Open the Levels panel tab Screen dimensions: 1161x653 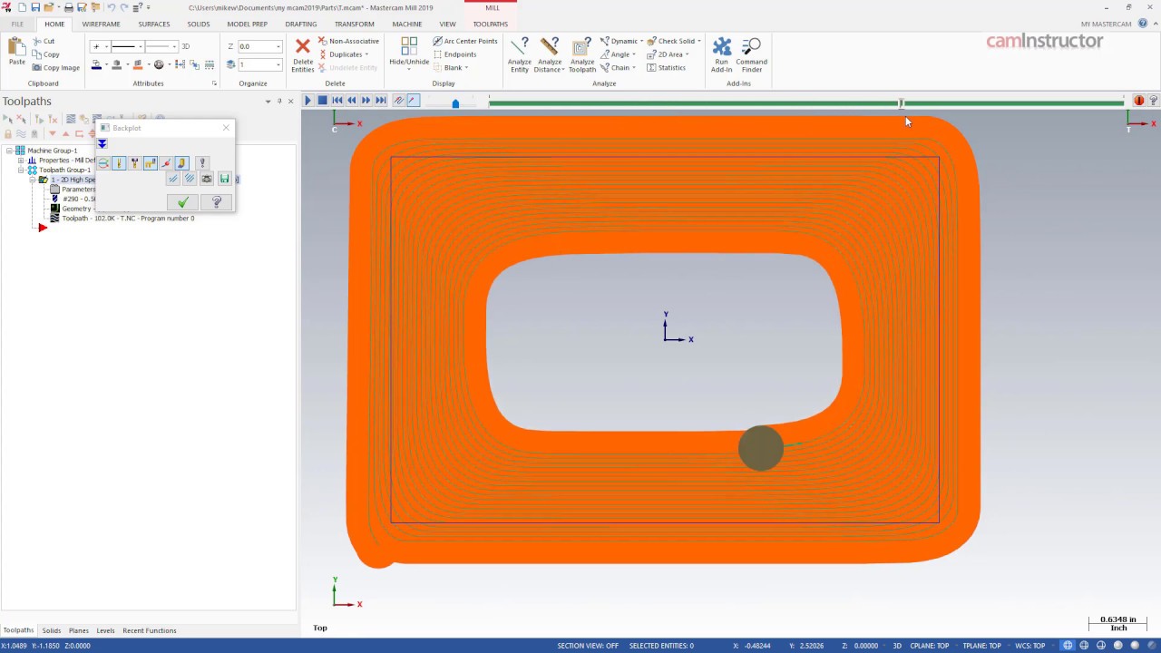(106, 630)
